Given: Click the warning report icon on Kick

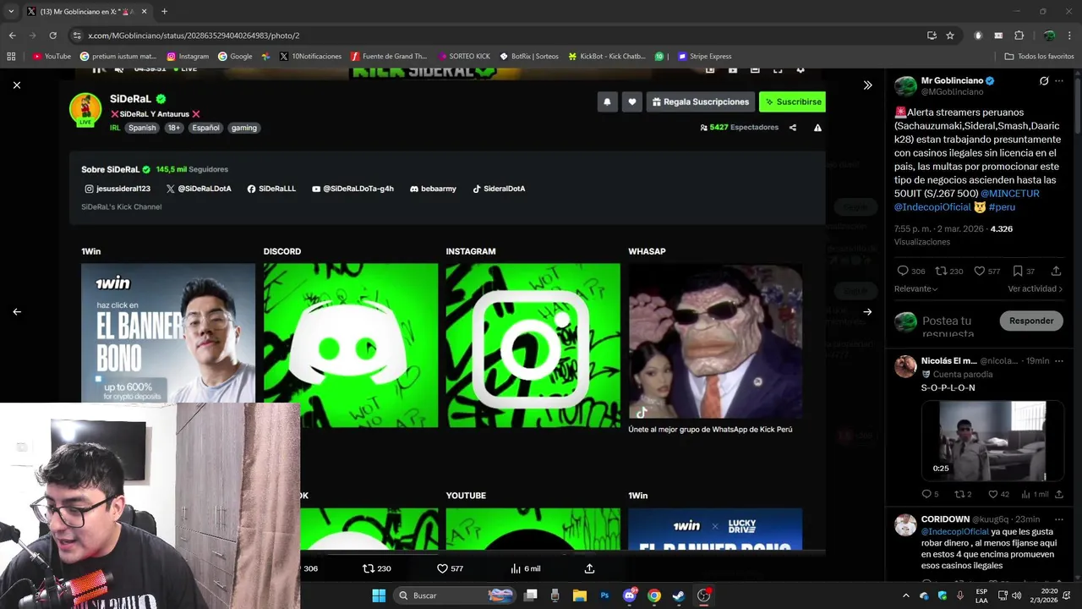Looking at the screenshot, I should tap(817, 128).
